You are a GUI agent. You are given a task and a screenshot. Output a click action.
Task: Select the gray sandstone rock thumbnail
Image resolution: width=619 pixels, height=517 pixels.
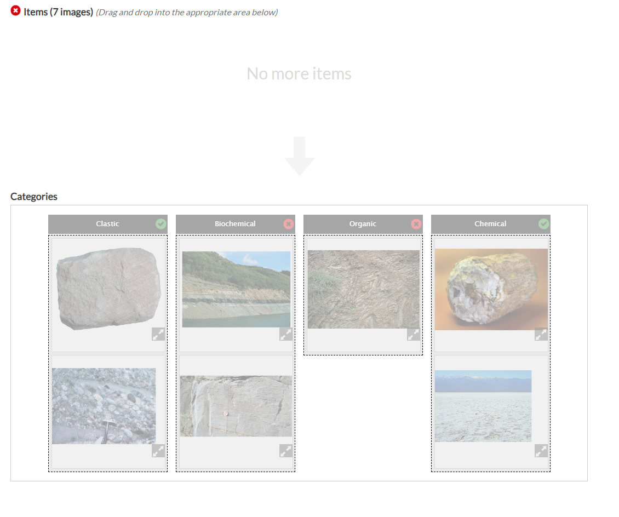click(x=108, y=289)
